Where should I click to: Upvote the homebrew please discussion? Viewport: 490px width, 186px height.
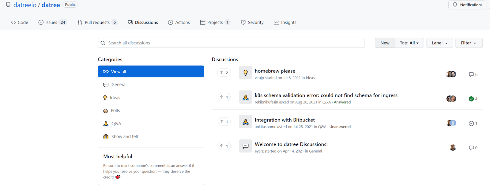coord(224,73)
